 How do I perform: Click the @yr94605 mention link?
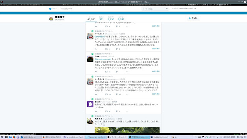pyautogui.click(x=100, y=37)
